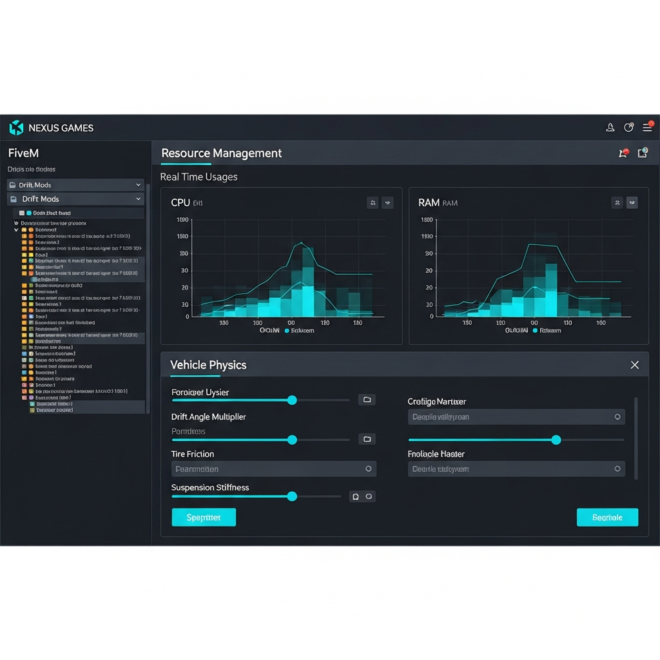Toggle the top-level tree root arrow in the sidebar
Viewport: 660px width, 660px height.
(16, 223)
